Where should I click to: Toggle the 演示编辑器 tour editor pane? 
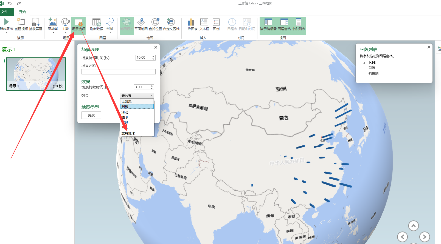[268, 22]
